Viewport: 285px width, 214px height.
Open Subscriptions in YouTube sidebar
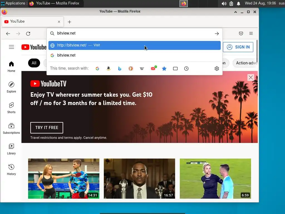[11, 129]
